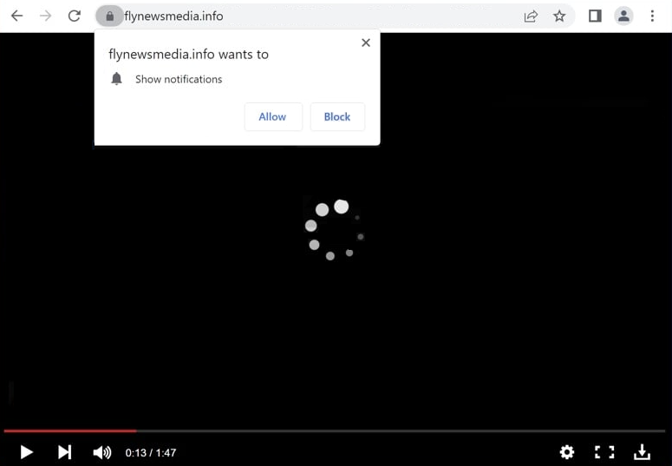Screen dimensions: 672x466
Task: Open the profile avatar menu
Action: click(x=623, y=16)
